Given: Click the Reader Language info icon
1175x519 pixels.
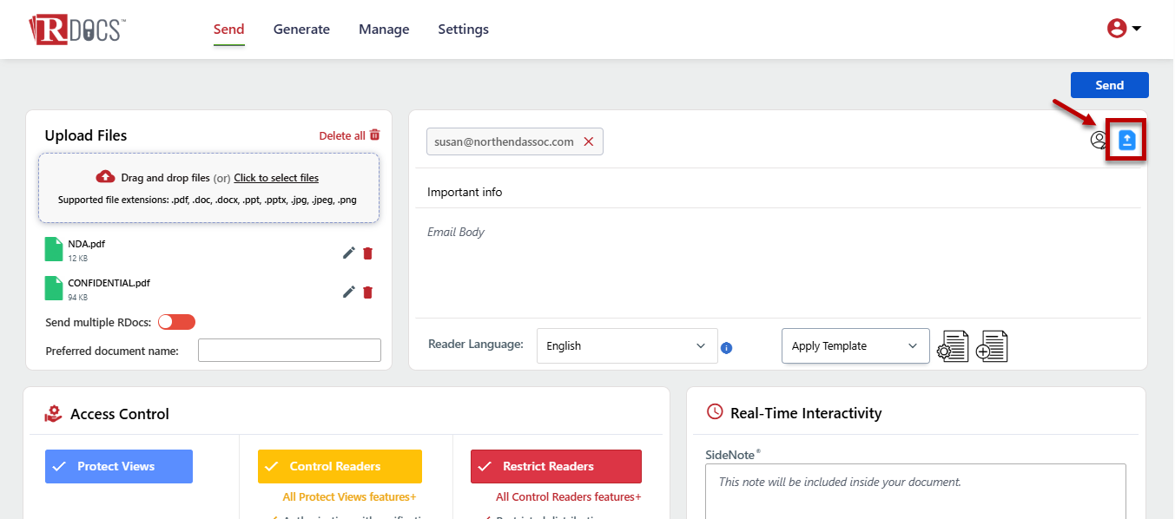Looking at the screenshot, I should [727, 348].
